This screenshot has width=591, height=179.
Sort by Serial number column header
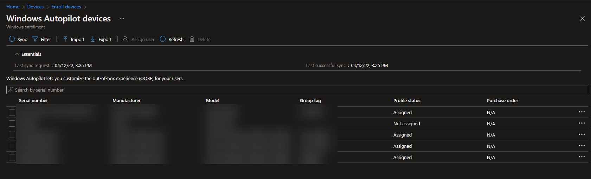point(33,100)
